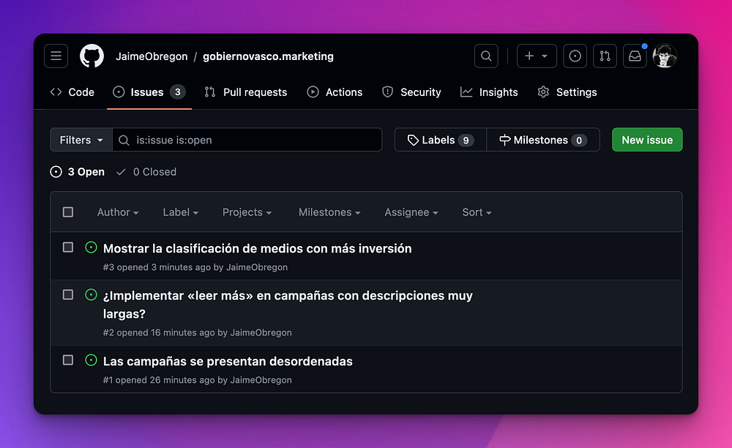
Task: Open the Labels page button
Action: coord(440,140)
